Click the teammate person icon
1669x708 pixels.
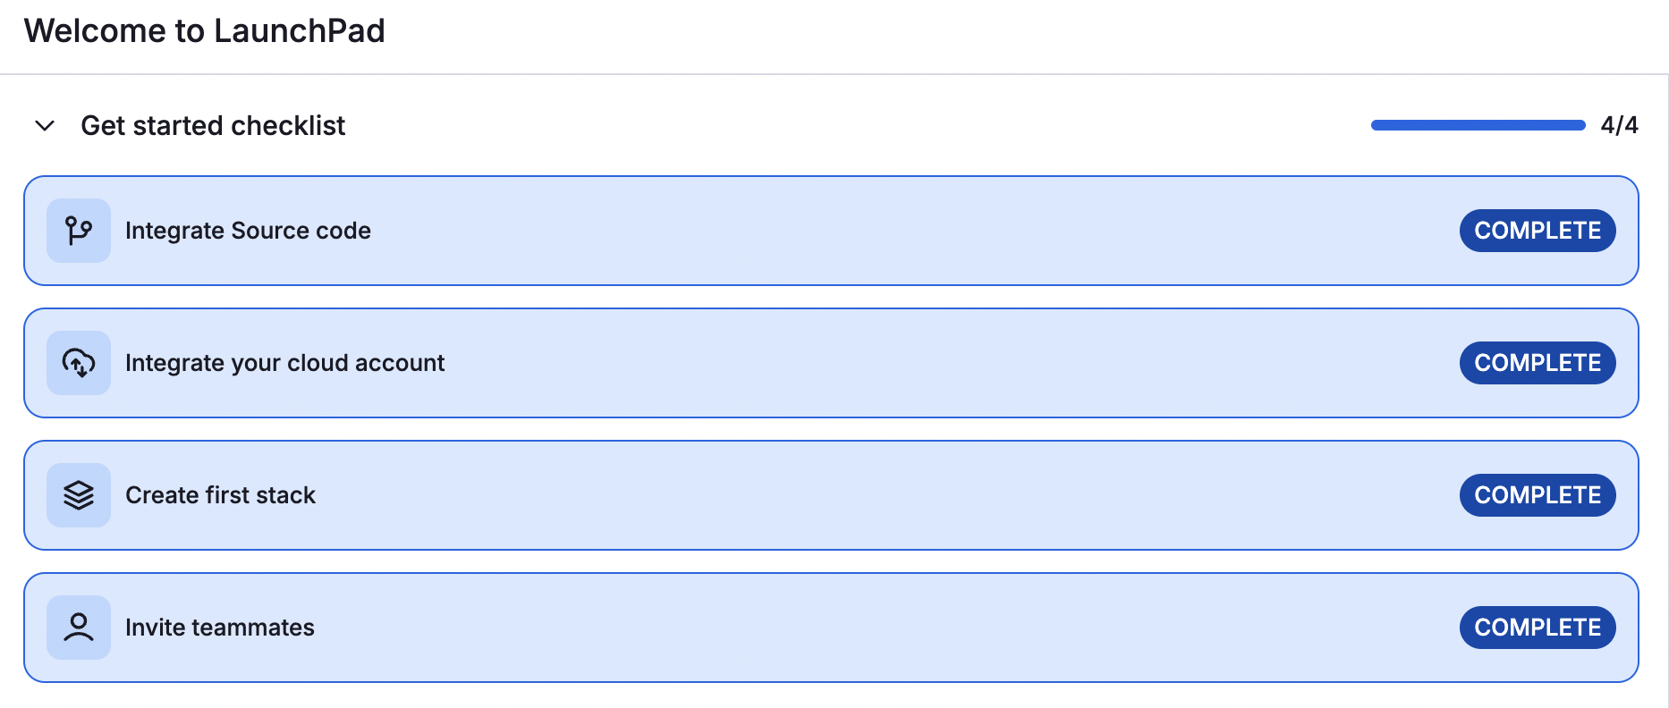[79, 628]
